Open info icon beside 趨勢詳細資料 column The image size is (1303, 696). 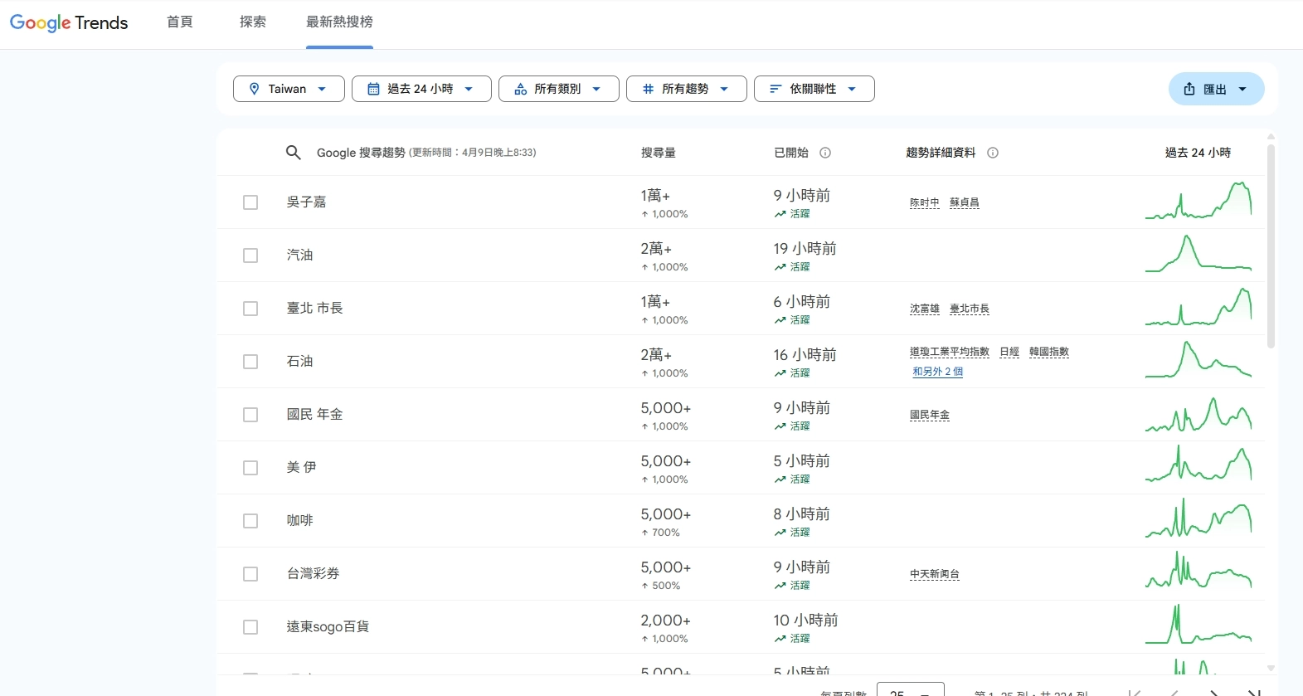point(993,153)
